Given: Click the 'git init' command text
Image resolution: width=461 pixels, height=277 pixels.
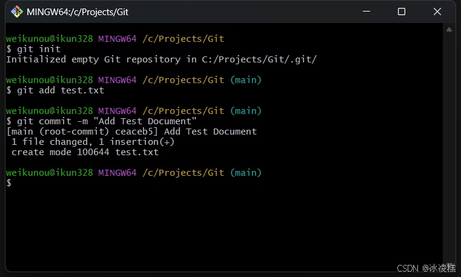Looking at the screenshot, I should [39, 49].
